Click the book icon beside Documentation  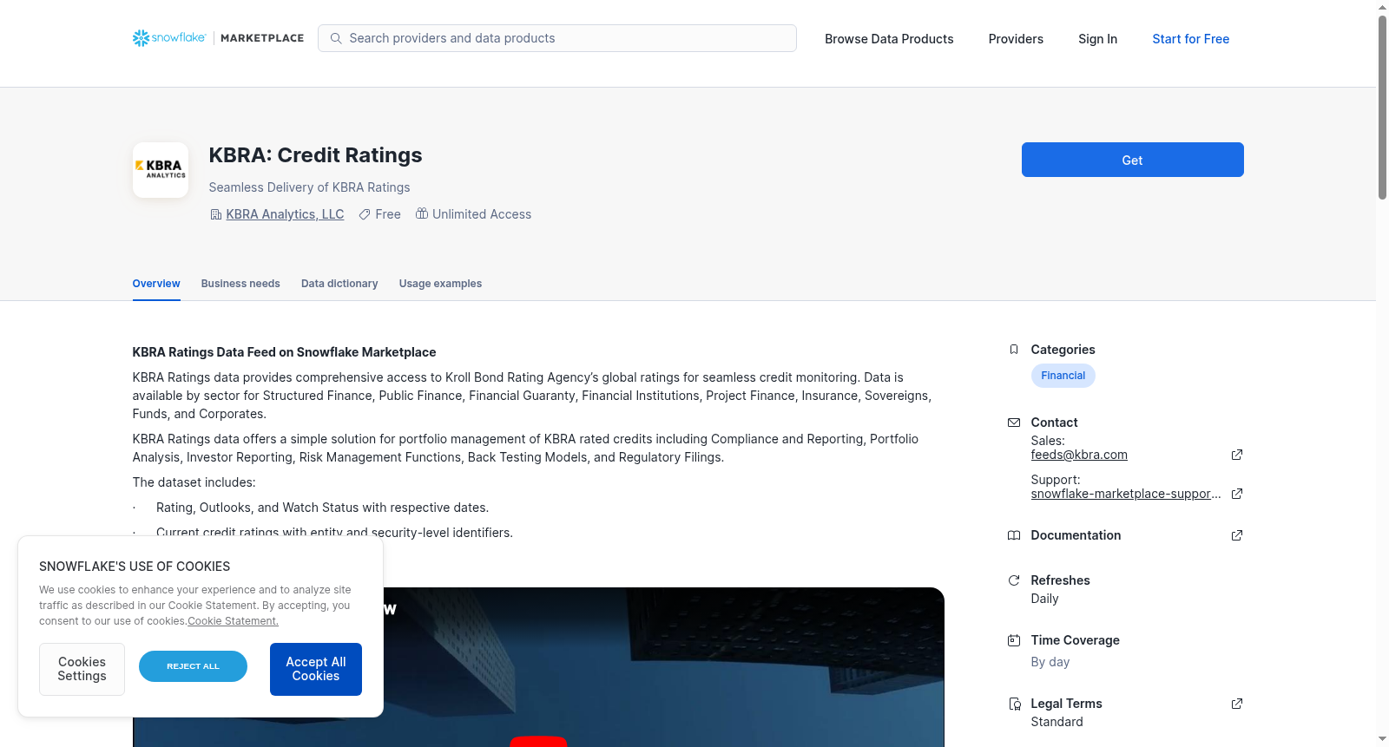(x=1014, y=535)
